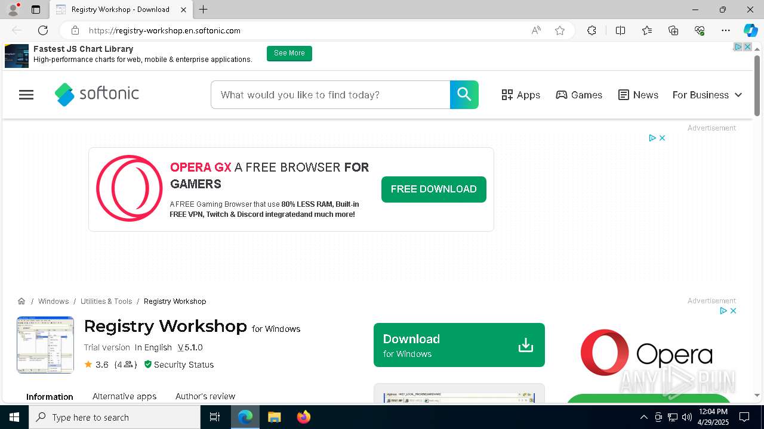
Task: Open Browser essentials
Action: pyautogui.click(x=700, y=30)
